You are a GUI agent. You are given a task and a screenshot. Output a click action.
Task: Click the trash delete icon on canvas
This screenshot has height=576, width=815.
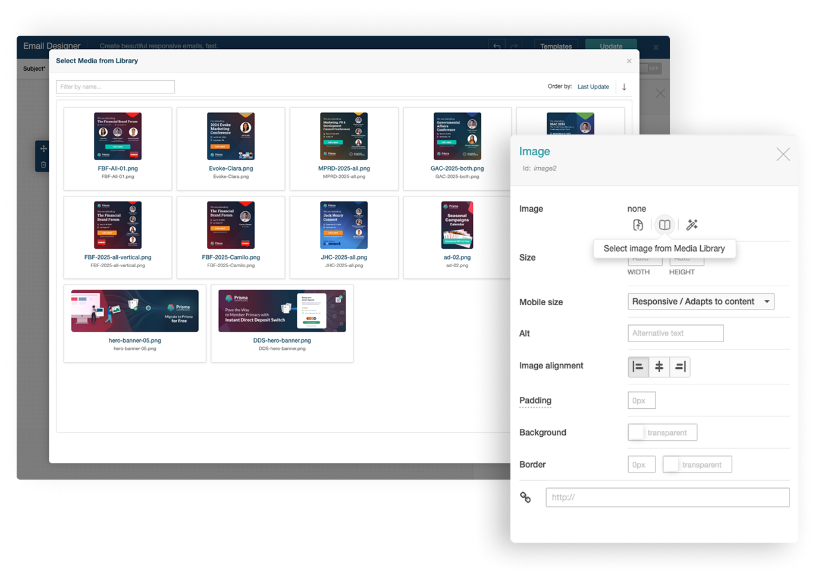point(43,165)
